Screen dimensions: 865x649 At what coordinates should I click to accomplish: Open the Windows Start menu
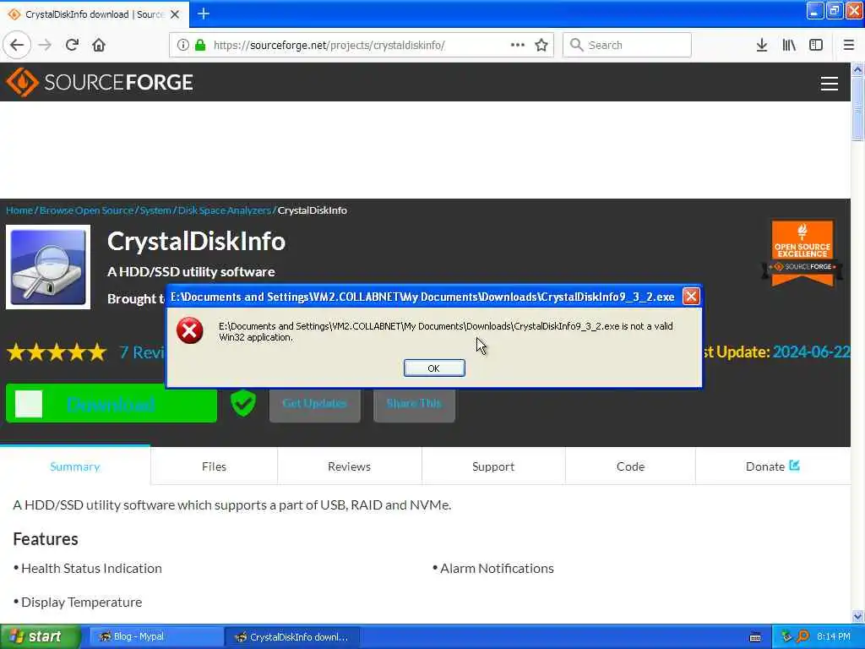(x=40, y=636)
